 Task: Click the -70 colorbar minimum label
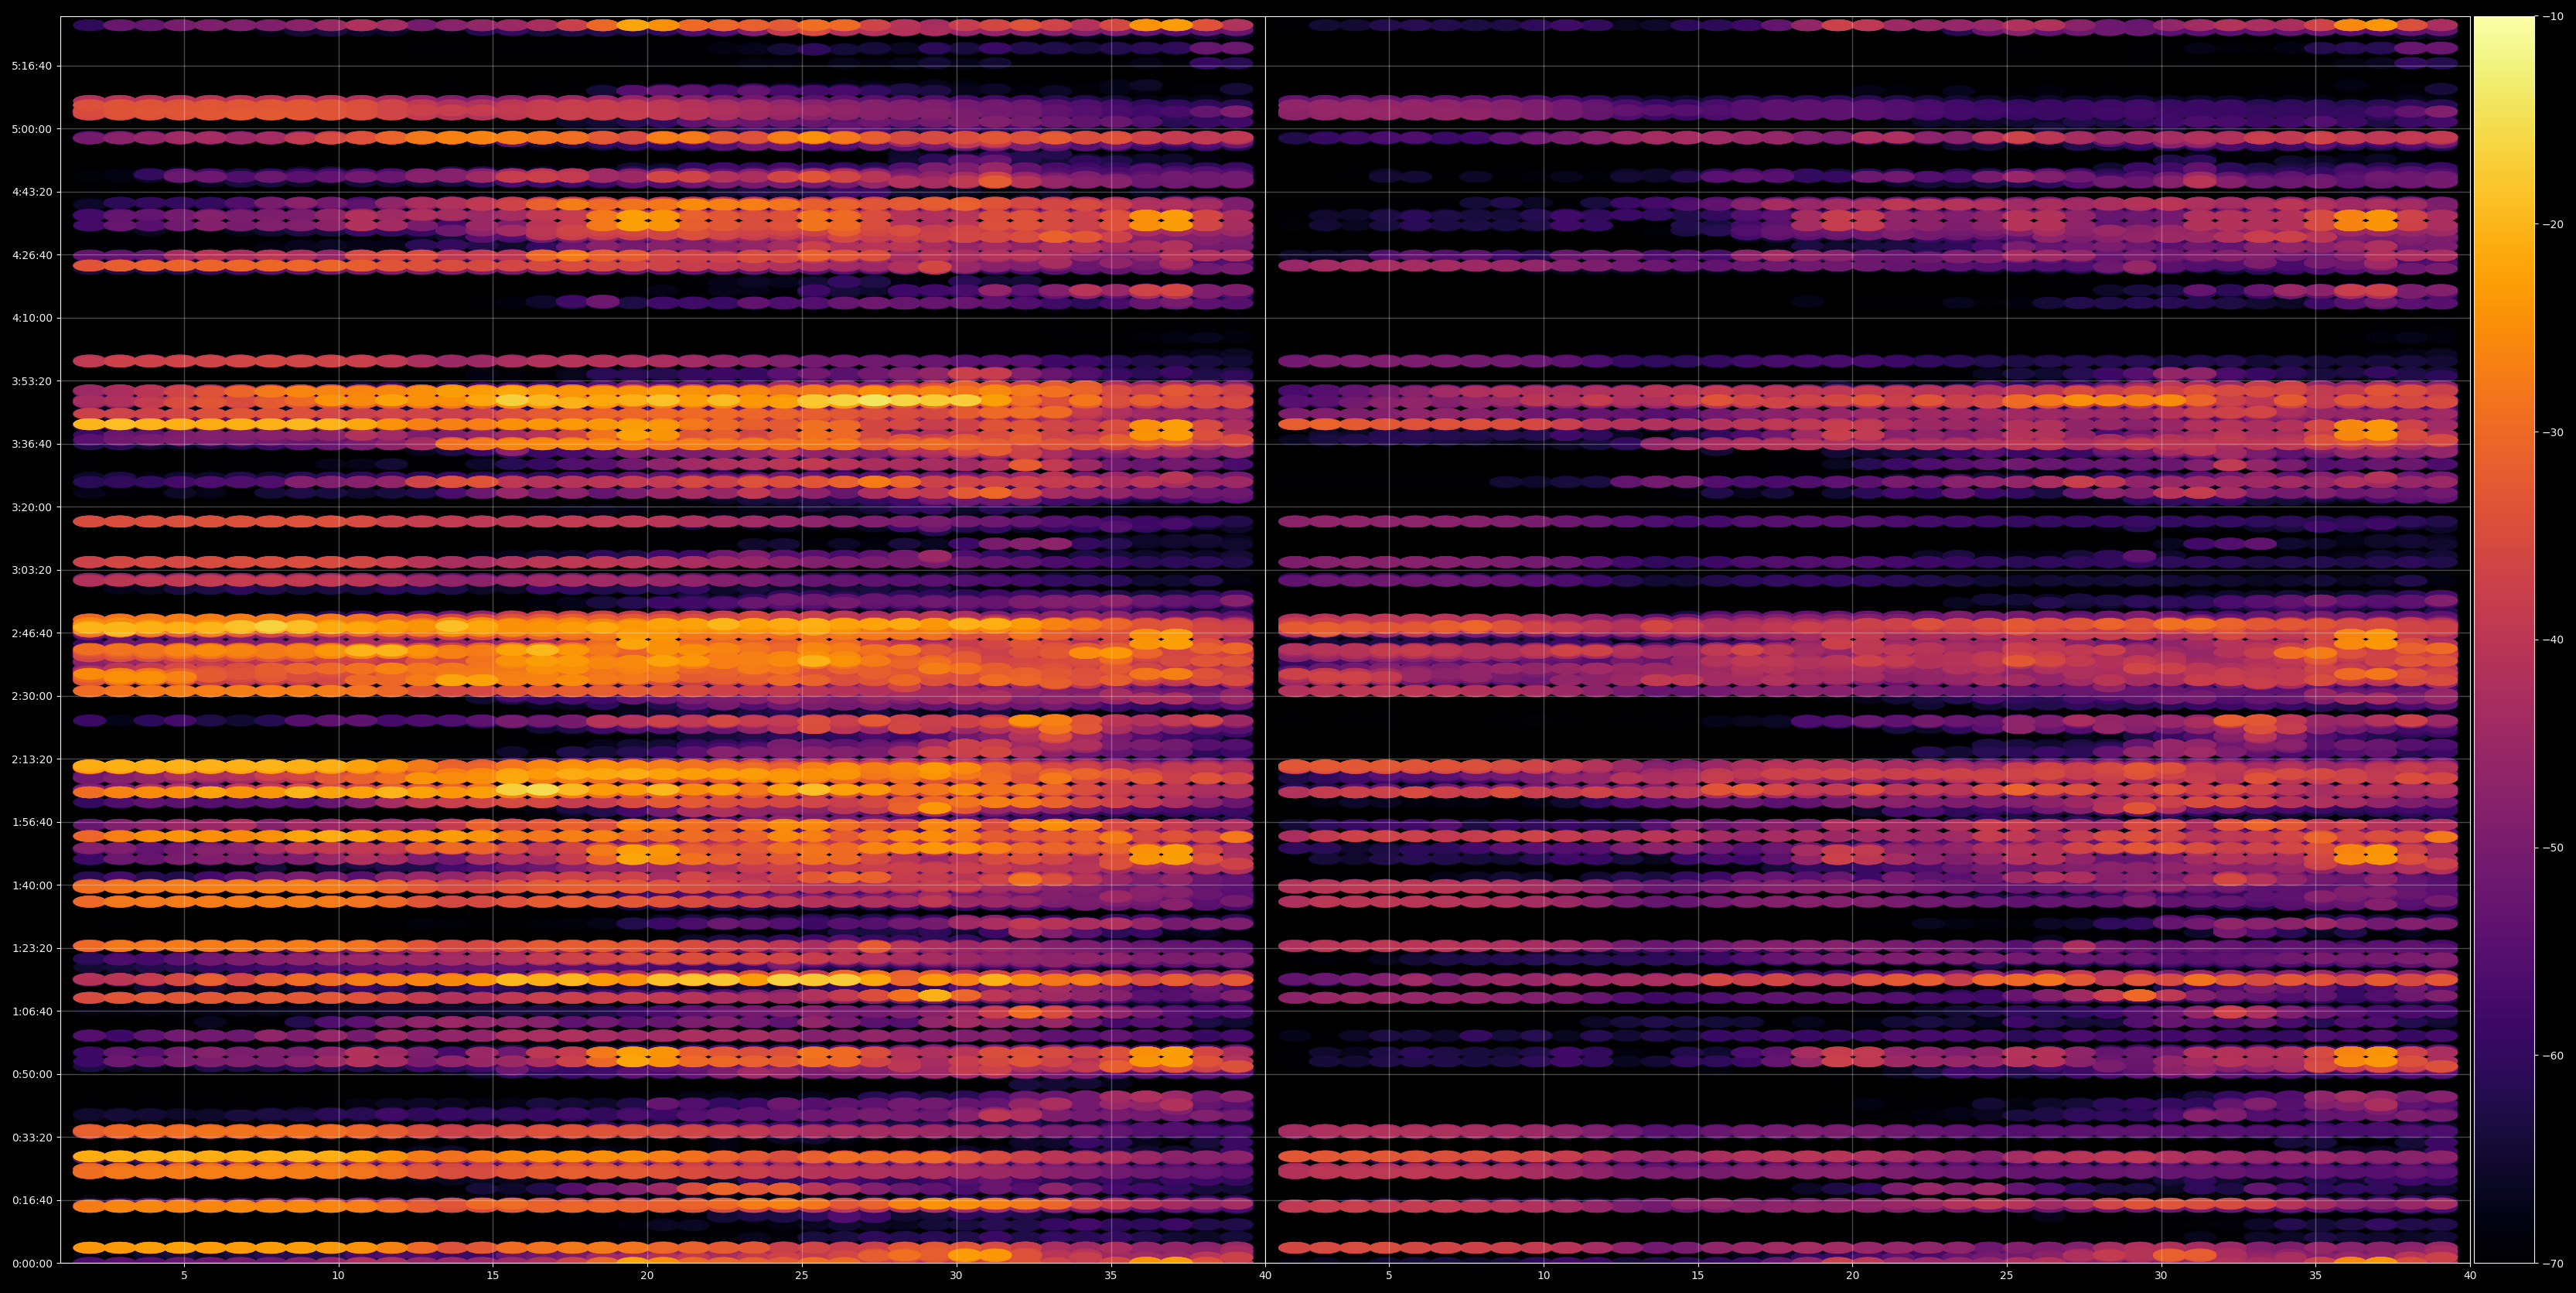coord(2553,1264)
